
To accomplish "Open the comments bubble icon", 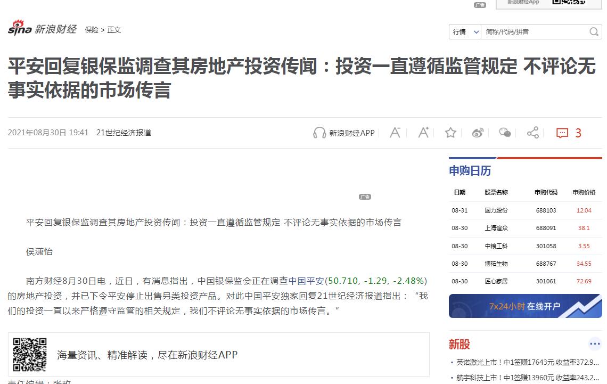I will pyautogui.click(x=562, y=133).
